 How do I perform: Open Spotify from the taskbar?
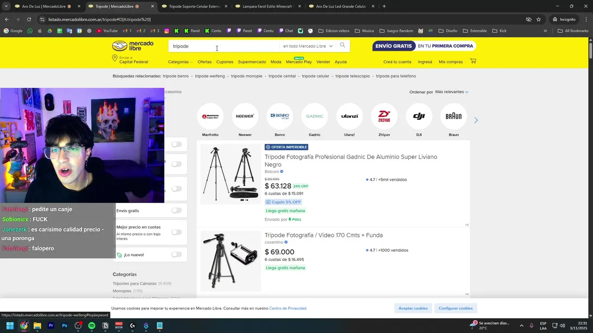click(x=92, y=326)
